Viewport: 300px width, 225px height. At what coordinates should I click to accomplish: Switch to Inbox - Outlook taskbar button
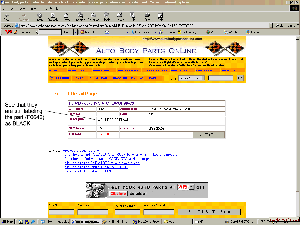click(55, 222)
